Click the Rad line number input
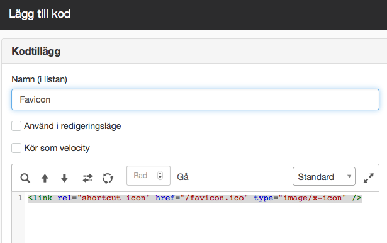387x243 pixels. point(149,176)
